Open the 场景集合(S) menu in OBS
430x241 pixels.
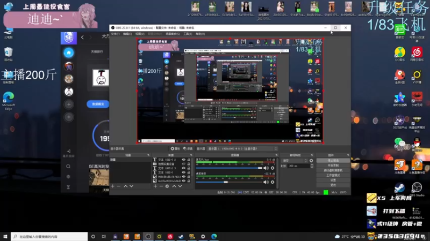pos(173,34)
